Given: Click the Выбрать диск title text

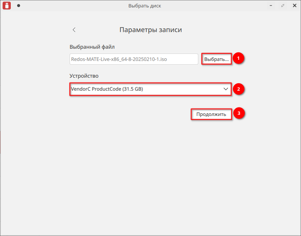Looking at the screenshot, I should (145, 6).
